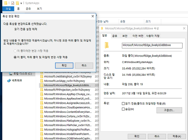
Task: Select Microsoft.Windows.ModalSharePickerH... folder name
Action: coord(67,134)
